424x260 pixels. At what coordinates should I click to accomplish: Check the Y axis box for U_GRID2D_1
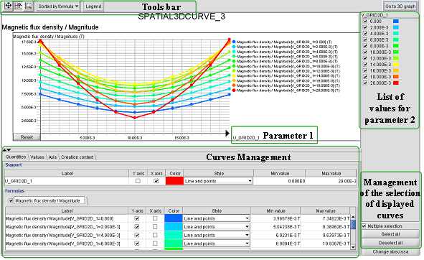click(138, 181)
